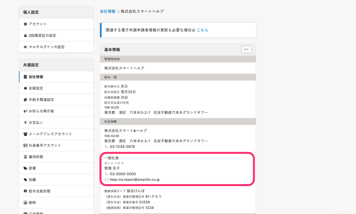Open メールアドレスアカウント page
356x214 pixels.
pos(56,134)
